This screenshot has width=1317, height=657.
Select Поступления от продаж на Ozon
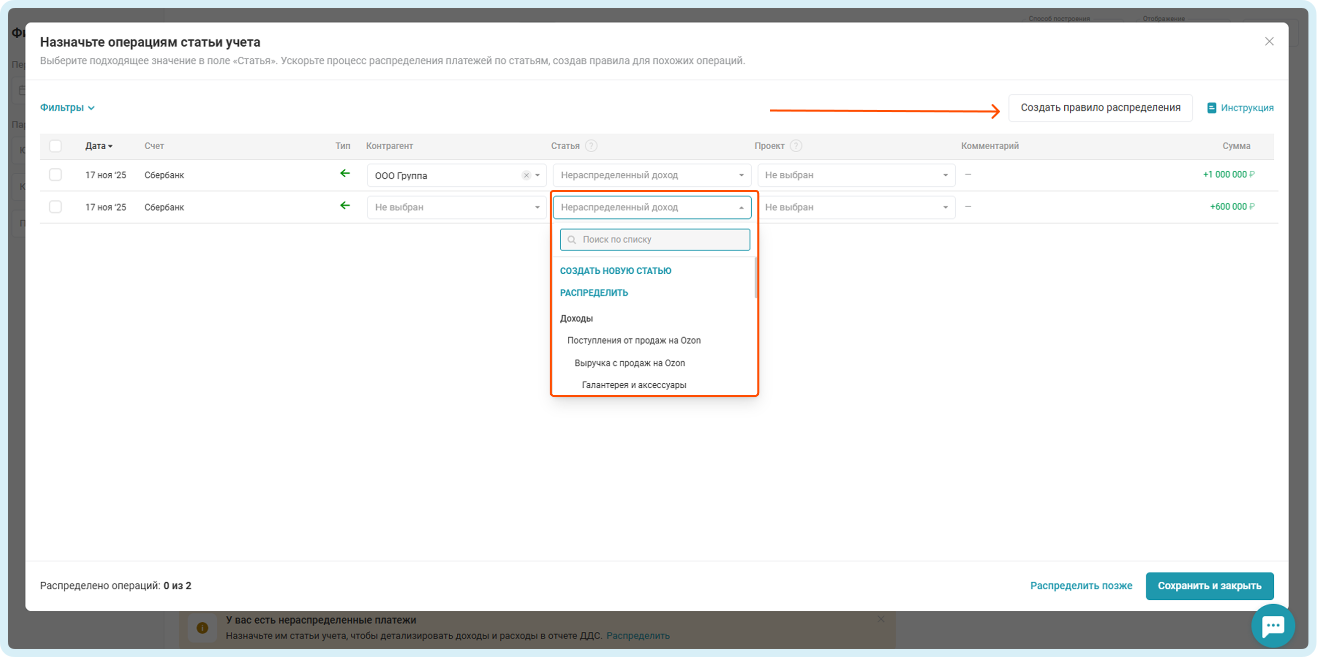click(x=634, y=341)
